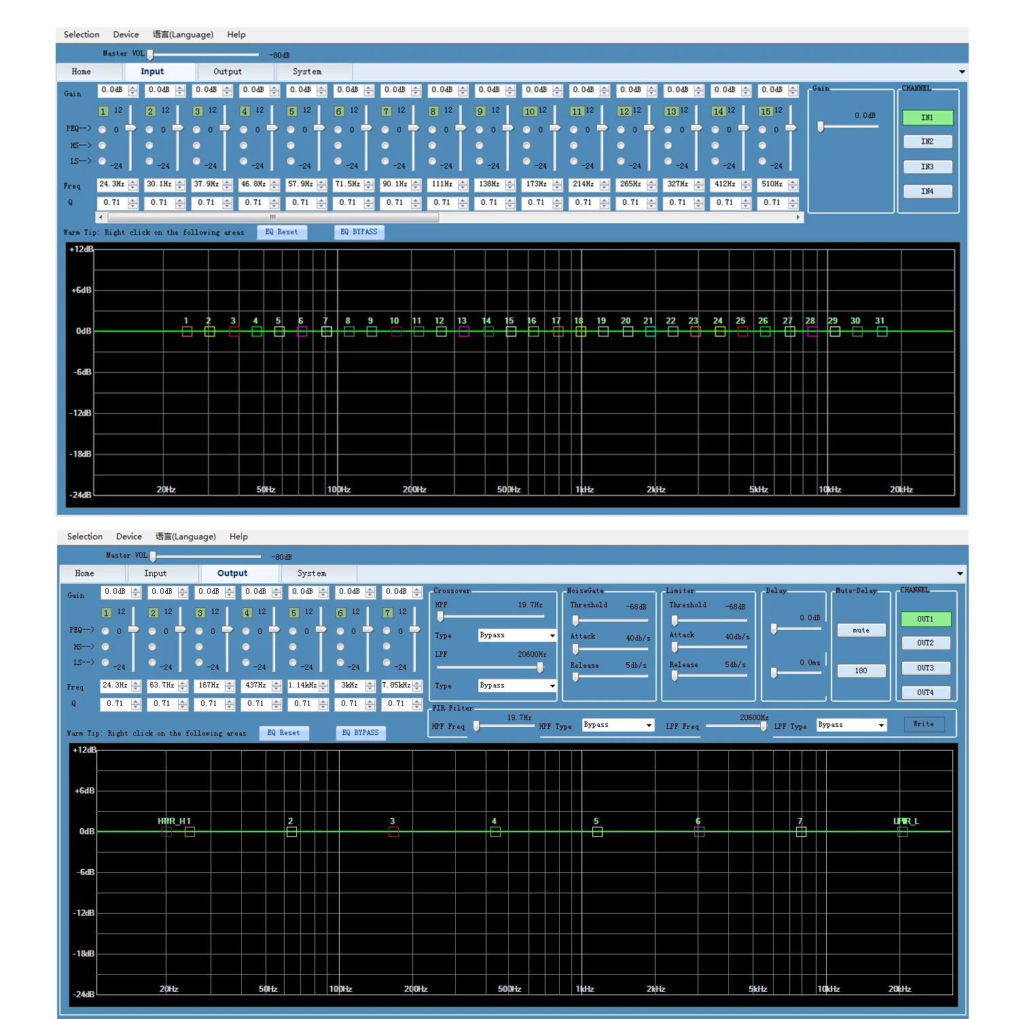The width and height of the screenshot is (1019, 1019).
Task: Select LS radio for band 5 in Output window
Action: [293, 662]
